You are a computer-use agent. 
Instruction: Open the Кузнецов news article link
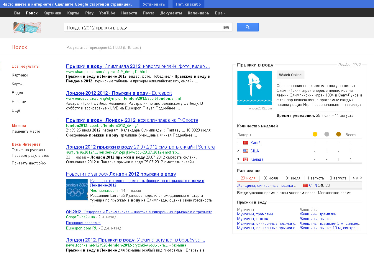(147, 183)
